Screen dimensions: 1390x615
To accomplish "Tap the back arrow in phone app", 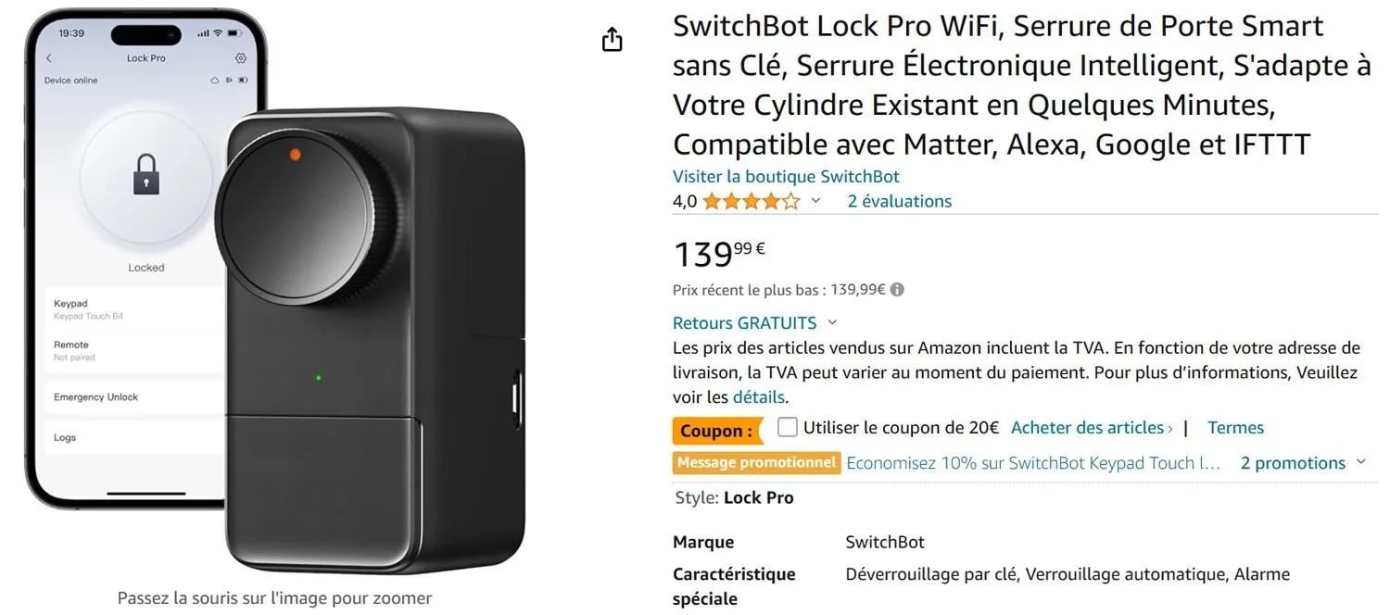I will pyautogui.click(x=49, y=58).
